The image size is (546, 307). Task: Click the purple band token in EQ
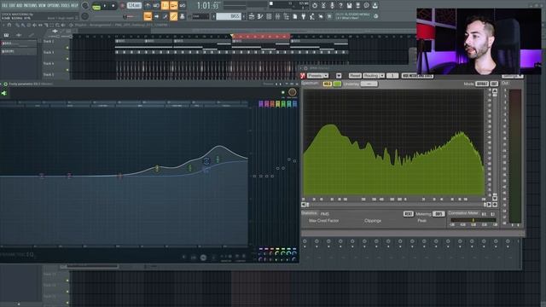261,104
